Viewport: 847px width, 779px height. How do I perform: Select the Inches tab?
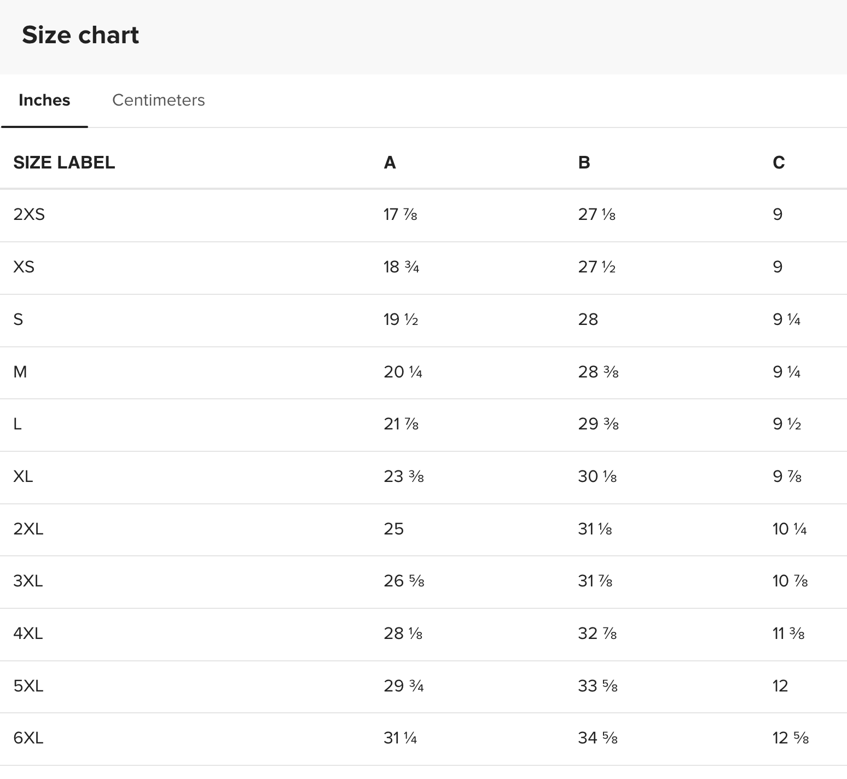coord(44,100)
